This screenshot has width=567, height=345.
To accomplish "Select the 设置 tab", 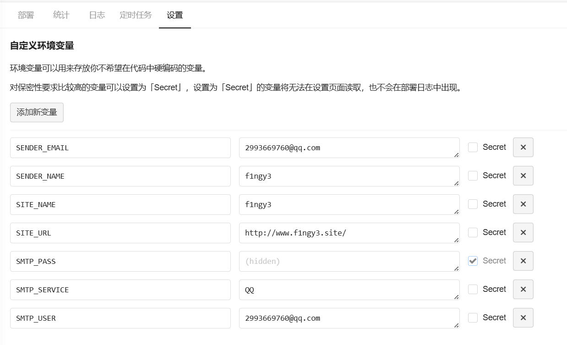I will pyautogui.click(x=175, y=15).
